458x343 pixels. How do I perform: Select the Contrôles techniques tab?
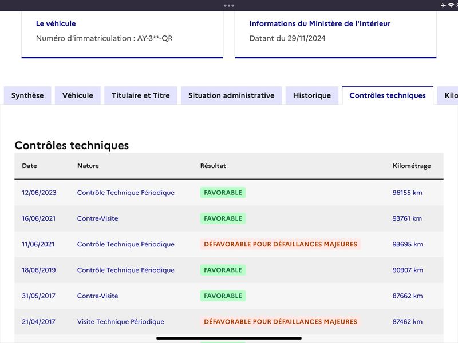(388, 95)
